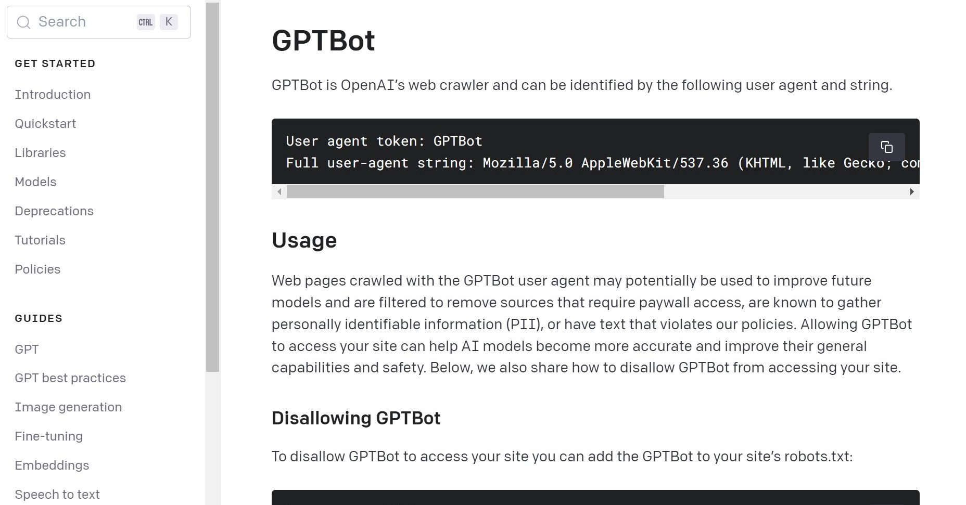This screenshot has height=505, width=966.
Task: Click inside the Search input field
Action: pos(78,22)
